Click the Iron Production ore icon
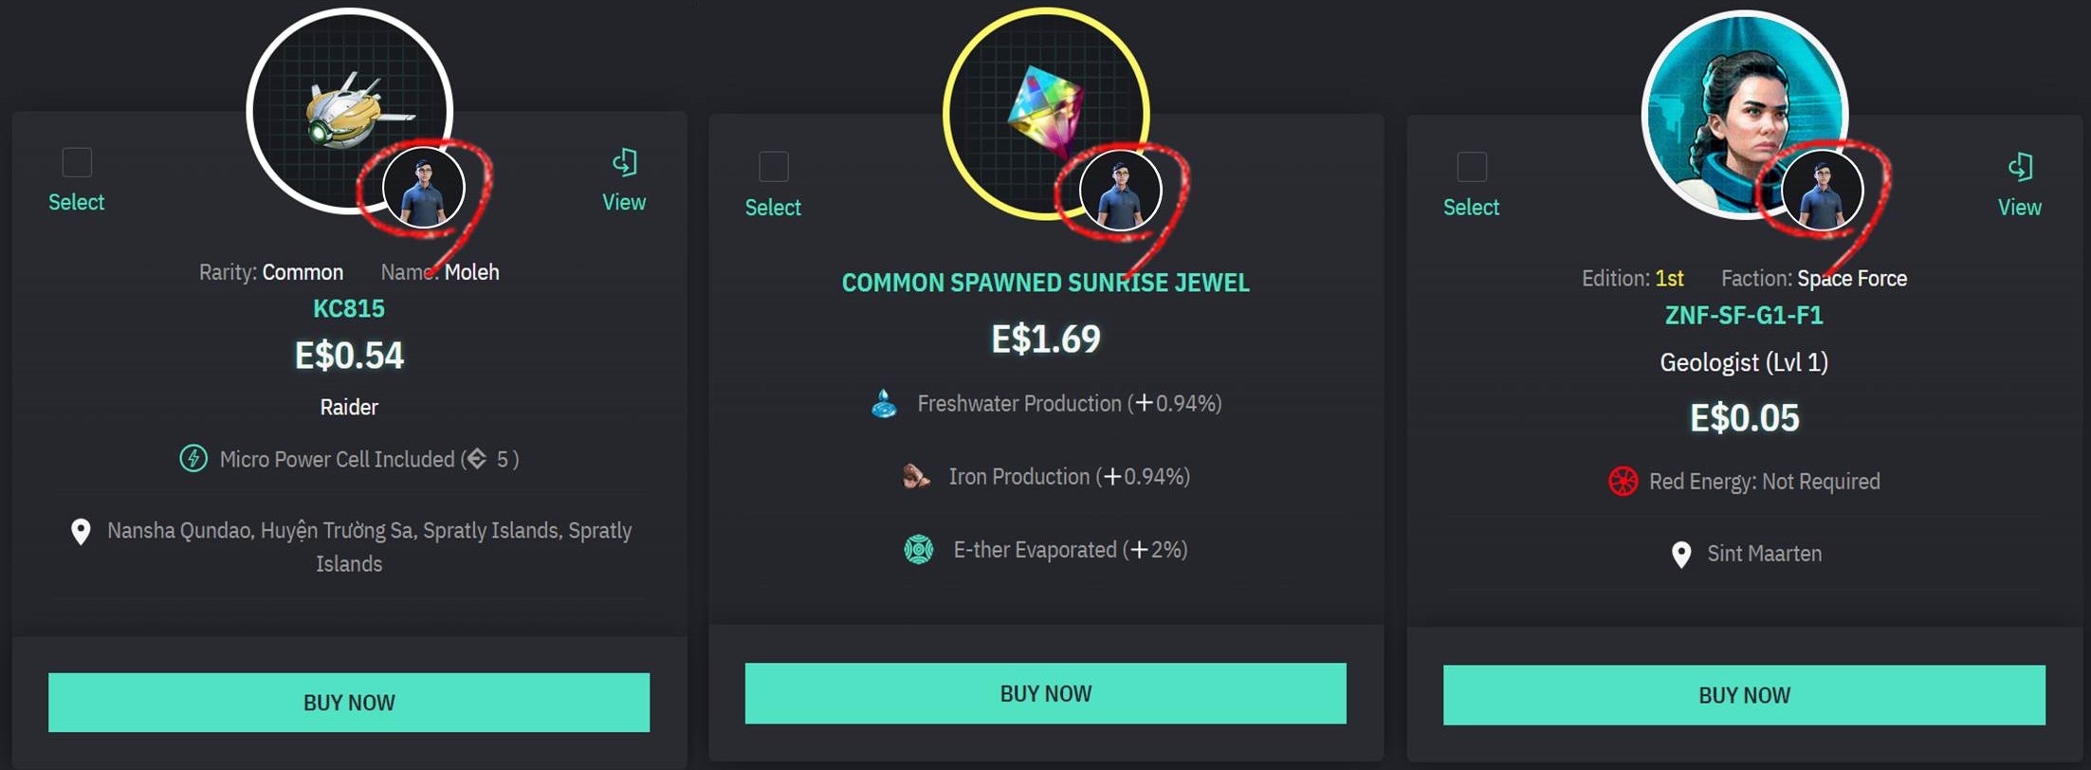This screenshot has width=2091, height=770. click(x=915, y=476)
